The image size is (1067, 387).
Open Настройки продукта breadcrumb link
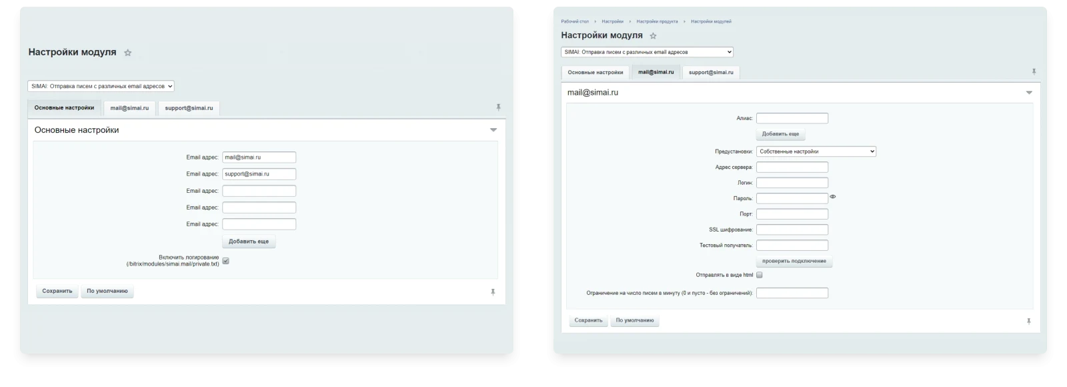click(x=657, y=21)
